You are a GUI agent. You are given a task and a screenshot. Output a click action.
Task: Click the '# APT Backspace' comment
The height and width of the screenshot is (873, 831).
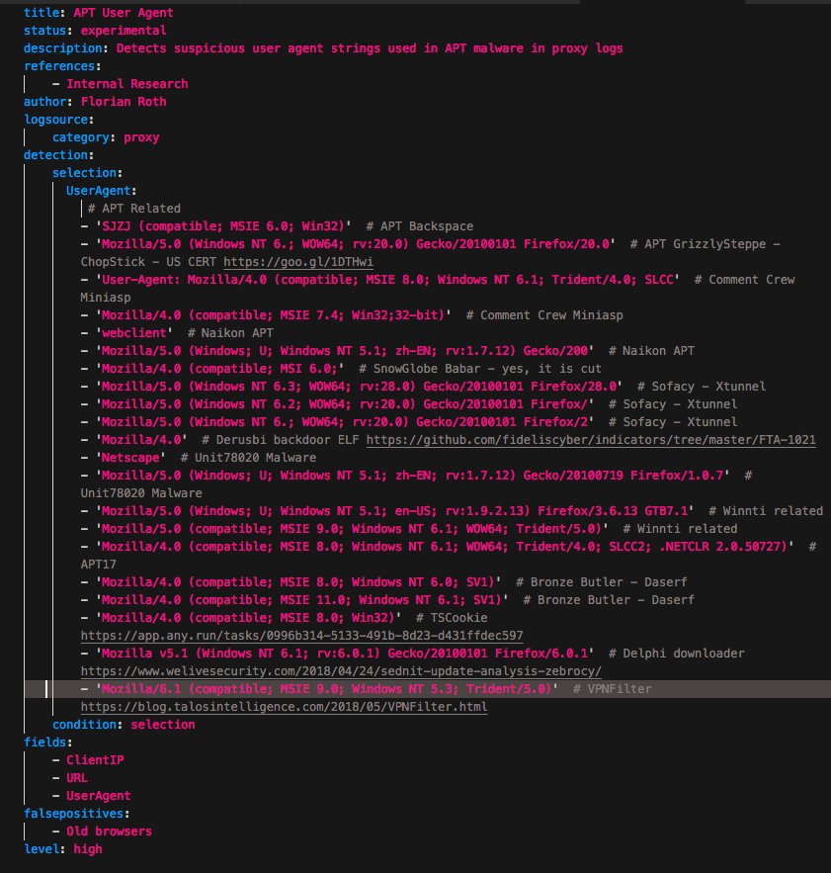coord(420,226)
